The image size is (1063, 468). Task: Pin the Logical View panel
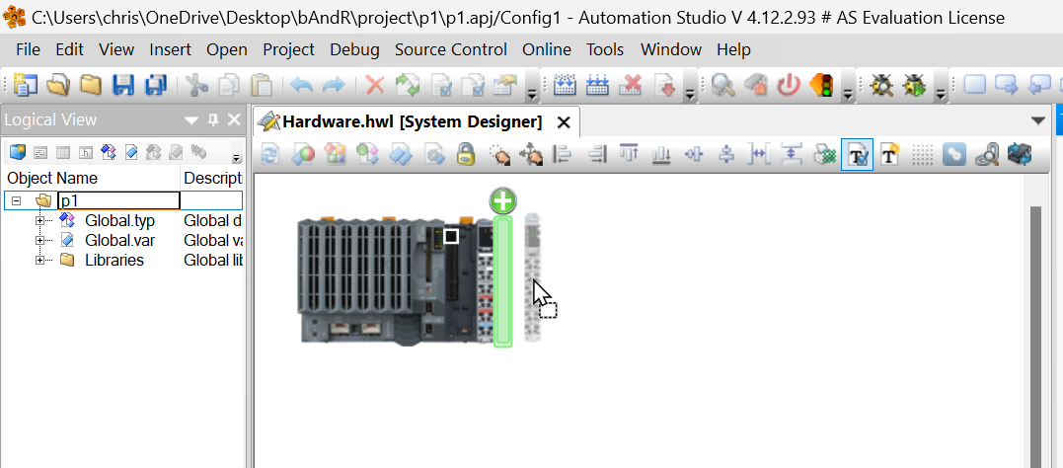pos(213,120)
